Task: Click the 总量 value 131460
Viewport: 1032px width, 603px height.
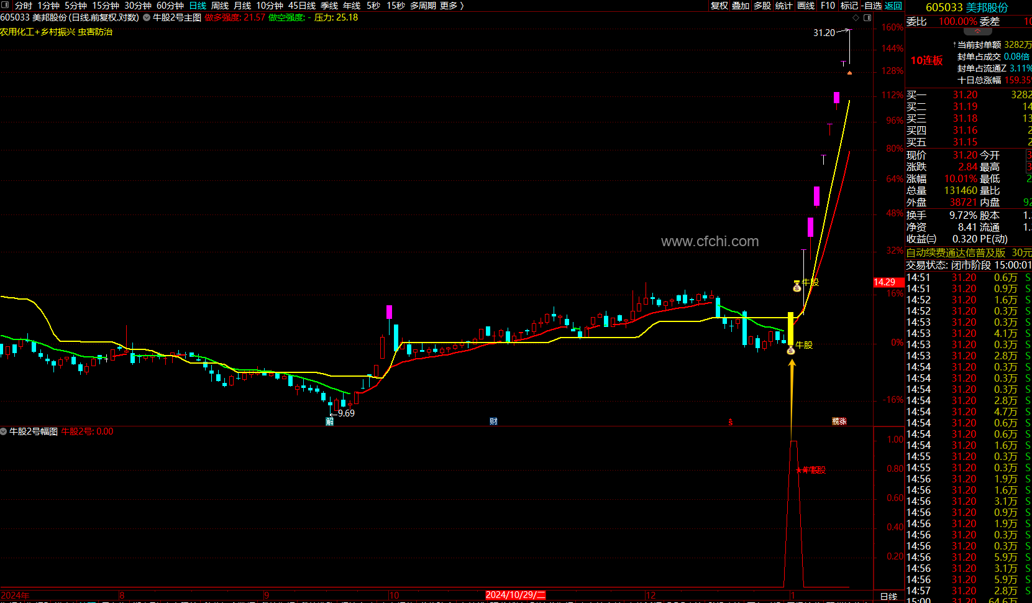Action: tap(961, 191)
